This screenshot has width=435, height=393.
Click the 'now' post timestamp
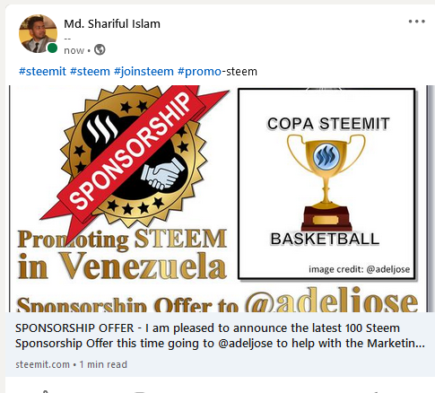tap(74, 50)
